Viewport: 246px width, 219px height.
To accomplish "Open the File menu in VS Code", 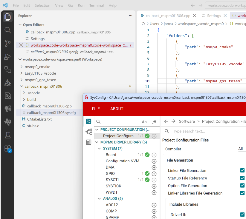I will pyautogui.click(x=16, y=5).
